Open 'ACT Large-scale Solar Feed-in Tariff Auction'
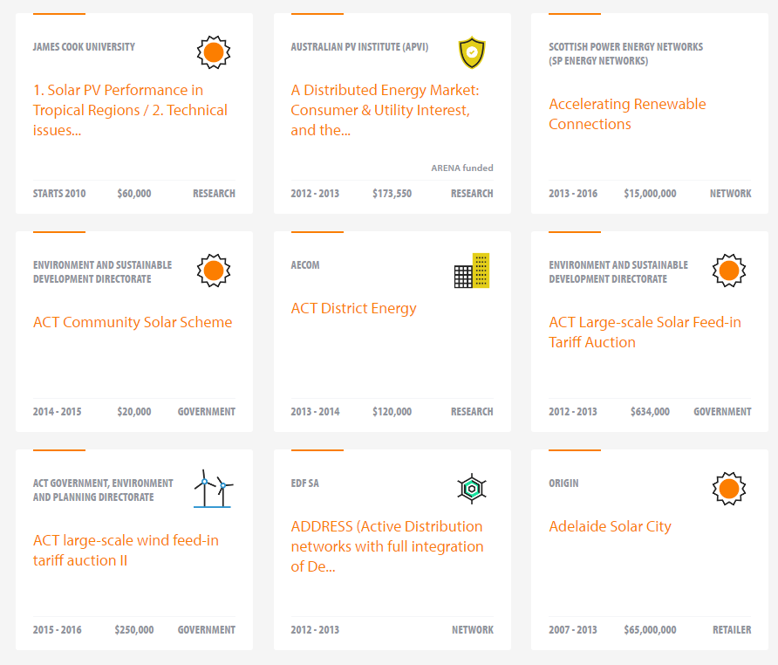The image size is (778, 665). pos(645,332)
